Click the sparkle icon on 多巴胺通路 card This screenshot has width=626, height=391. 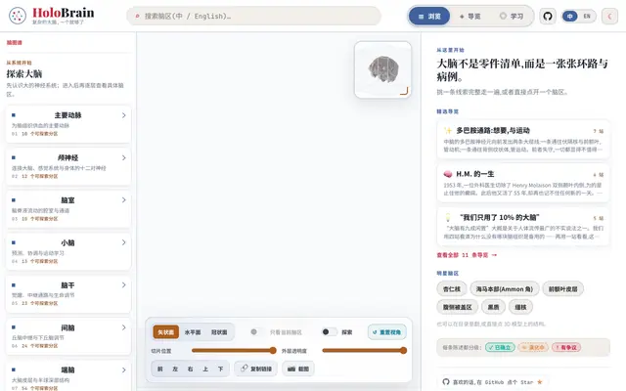click(448, 130)
